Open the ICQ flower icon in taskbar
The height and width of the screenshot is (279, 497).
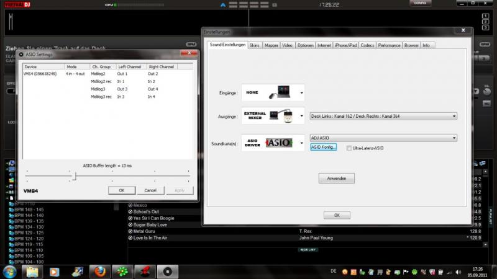[x=121, y=271]
